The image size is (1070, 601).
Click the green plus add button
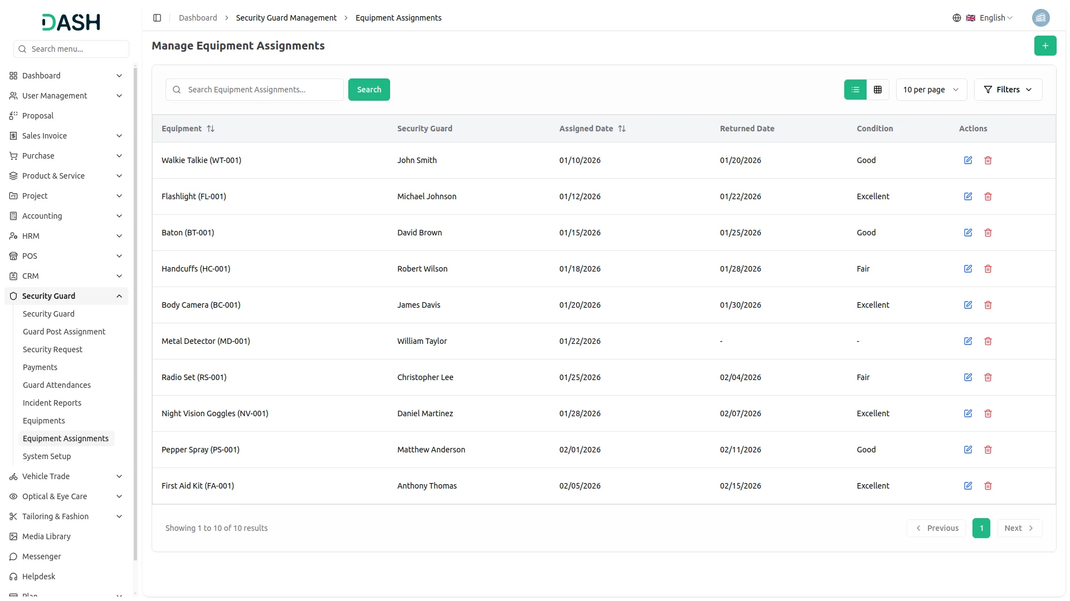[1045, 46]
